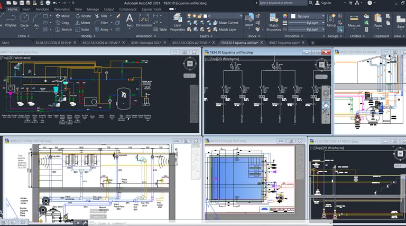Click the command line input field

pos(137,223)
